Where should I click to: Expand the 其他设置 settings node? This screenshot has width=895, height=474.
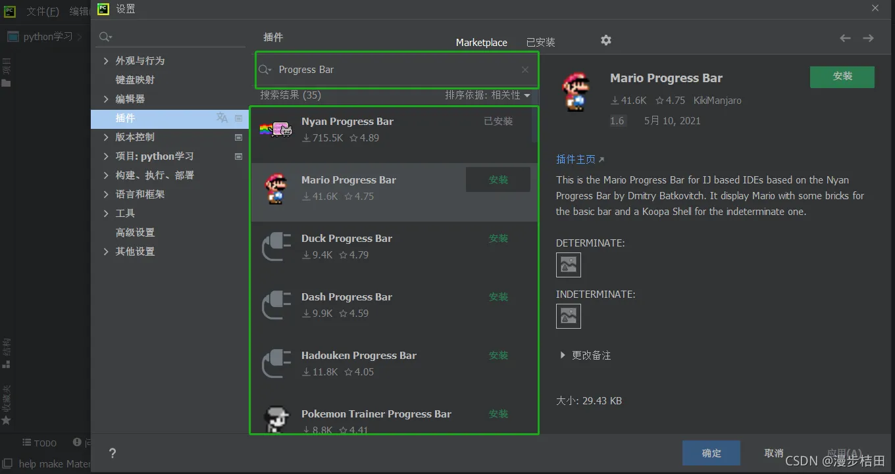(106, 251)
